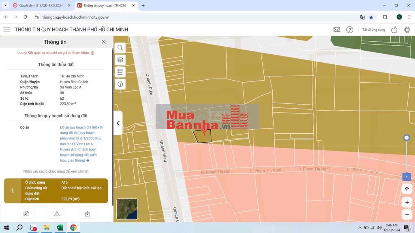The width and height of the screenshot is (415, 233).
Task: Switch to the Quyết định 816/QĐ-BXD tab
Action: (40, 6)
